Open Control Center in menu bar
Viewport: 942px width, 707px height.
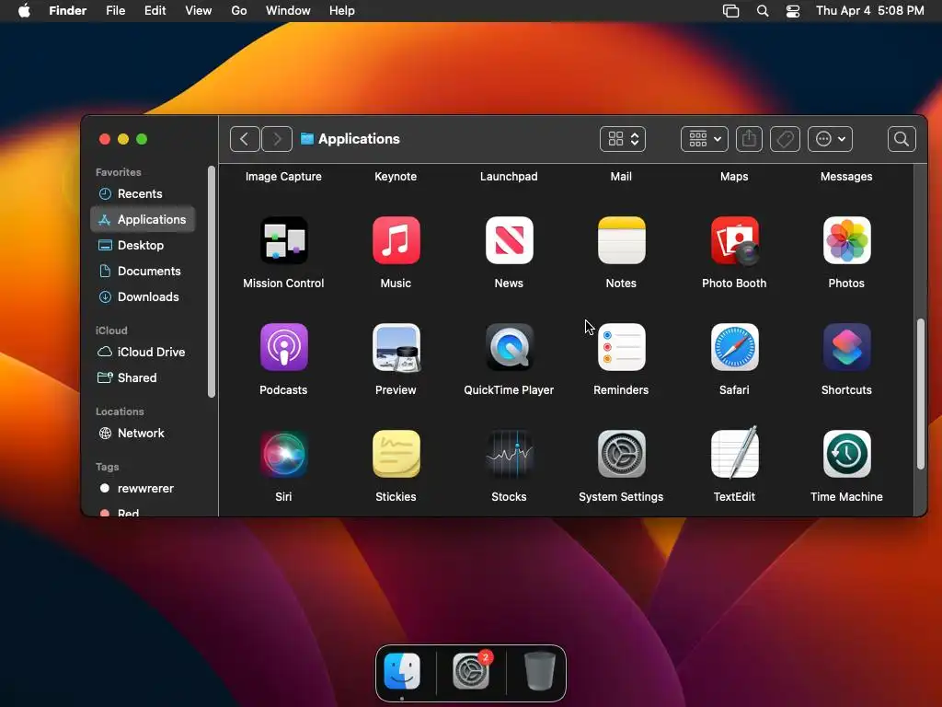pos(792,11)
